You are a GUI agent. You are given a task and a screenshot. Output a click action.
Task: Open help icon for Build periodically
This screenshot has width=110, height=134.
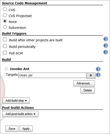click(x=106, y=46)
